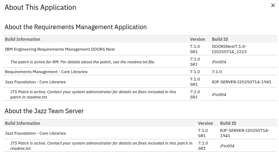Select the About the Requirements Management Application heading

tap(75, 27)
